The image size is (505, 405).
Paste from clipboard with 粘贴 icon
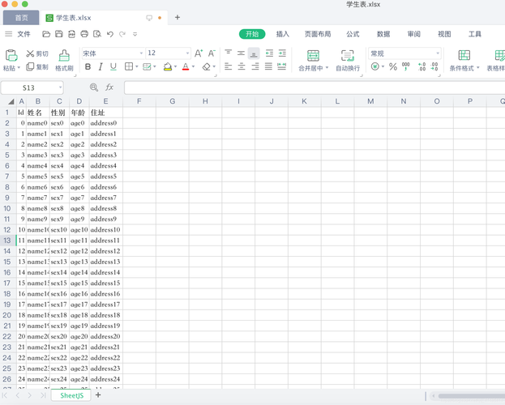pyautogui.click(x=11, y=56)
